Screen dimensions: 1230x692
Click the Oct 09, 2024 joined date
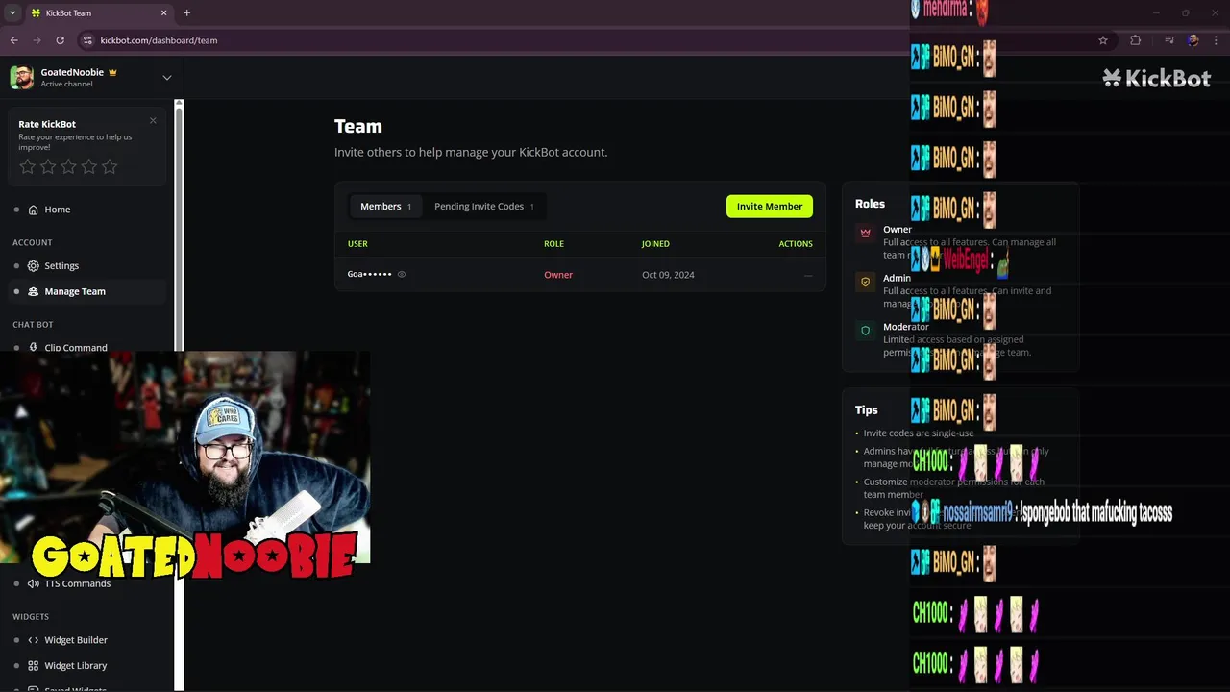coord(668,275)
